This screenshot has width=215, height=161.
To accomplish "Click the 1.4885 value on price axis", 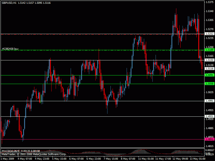I will pos(209,128).
